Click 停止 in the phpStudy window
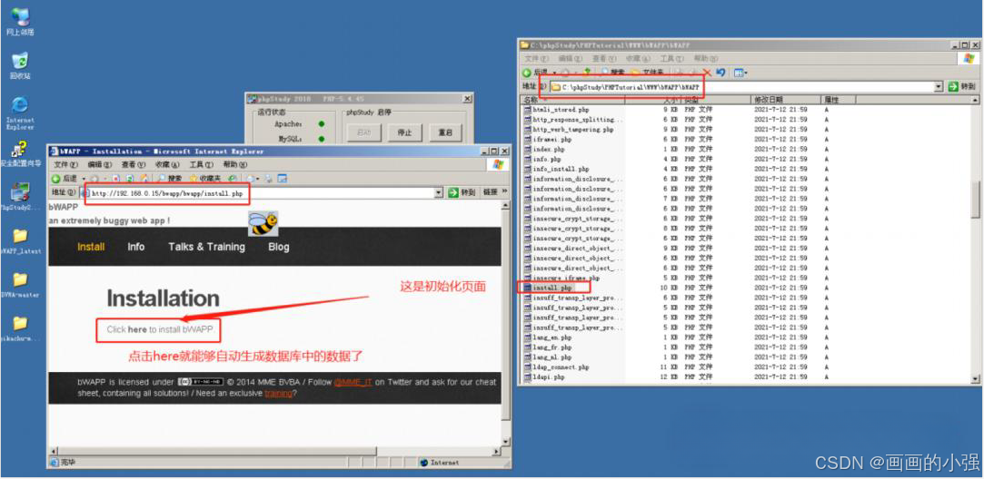Viewport: 984px width, 479px height. click(404, 133)
